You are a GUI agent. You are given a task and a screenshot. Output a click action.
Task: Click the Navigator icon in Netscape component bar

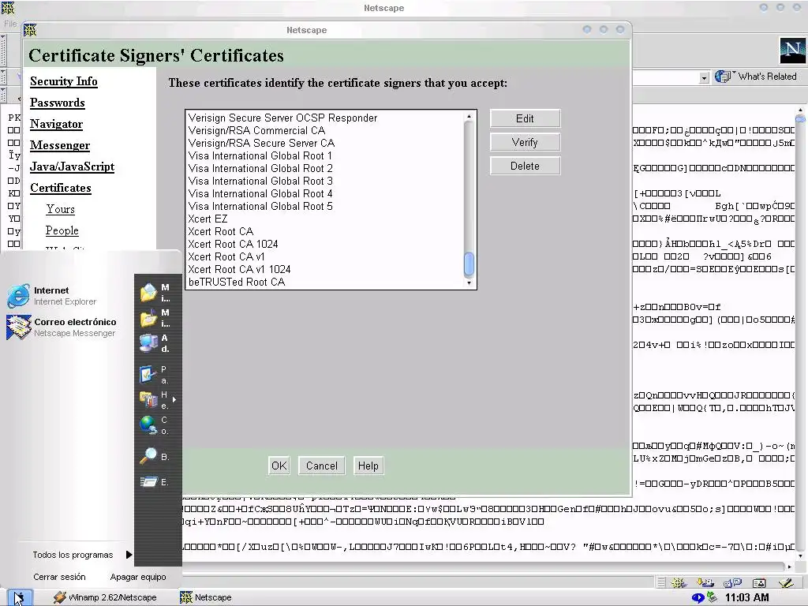click(x=679, y=583)
